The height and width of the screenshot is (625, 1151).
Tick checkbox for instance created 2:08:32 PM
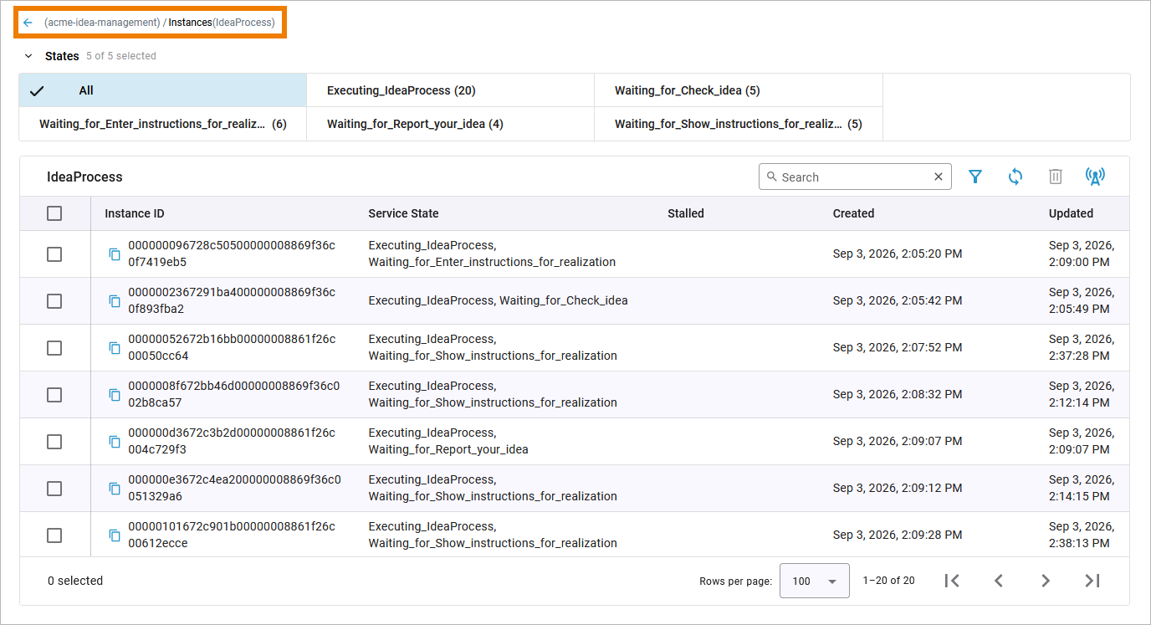click(54, 394)
